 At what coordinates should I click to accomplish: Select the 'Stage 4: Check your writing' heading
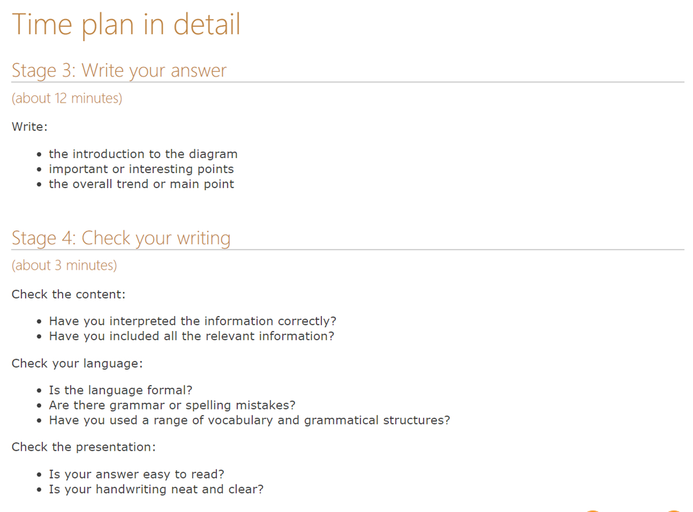pos(121,238)
